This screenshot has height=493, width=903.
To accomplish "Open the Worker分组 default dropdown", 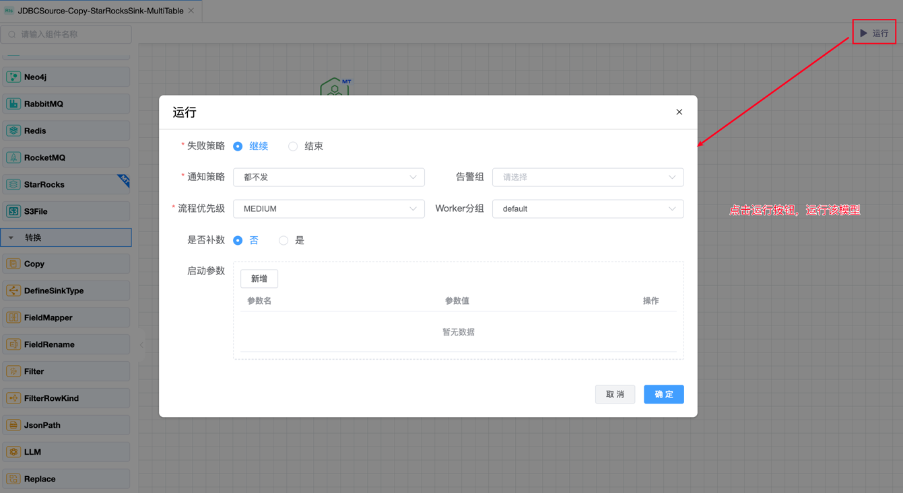I will point(587,209).
